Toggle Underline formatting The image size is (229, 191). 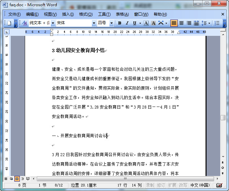pos(135,23)
